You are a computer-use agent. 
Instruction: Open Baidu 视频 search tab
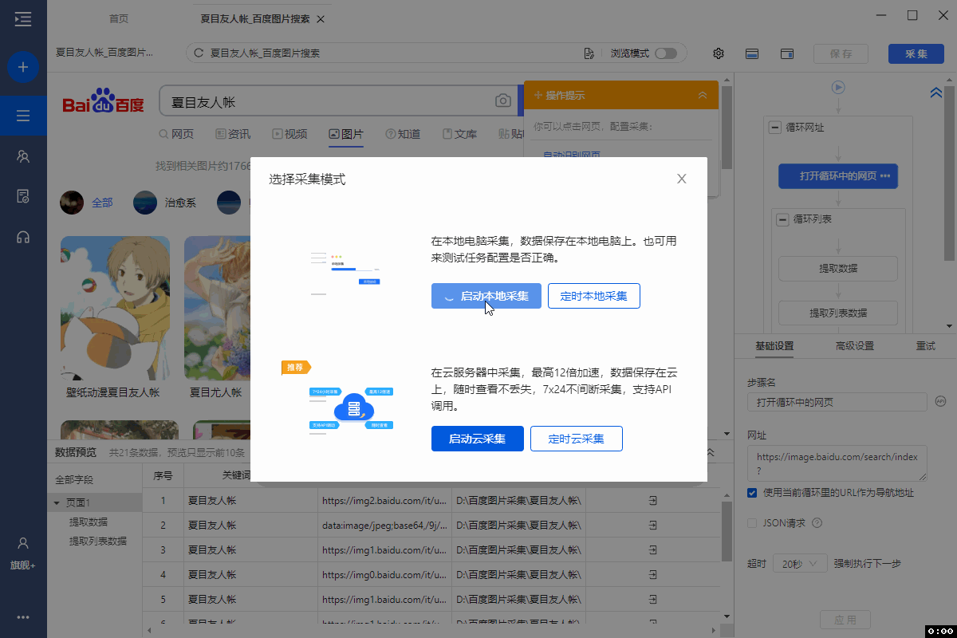coord(289,134)
